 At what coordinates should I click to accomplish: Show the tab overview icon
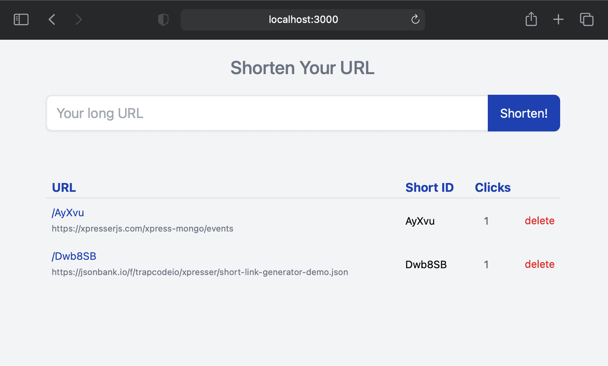coord(586,19)
